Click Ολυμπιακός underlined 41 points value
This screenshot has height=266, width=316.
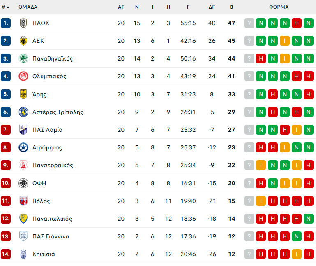click(231, 76)
